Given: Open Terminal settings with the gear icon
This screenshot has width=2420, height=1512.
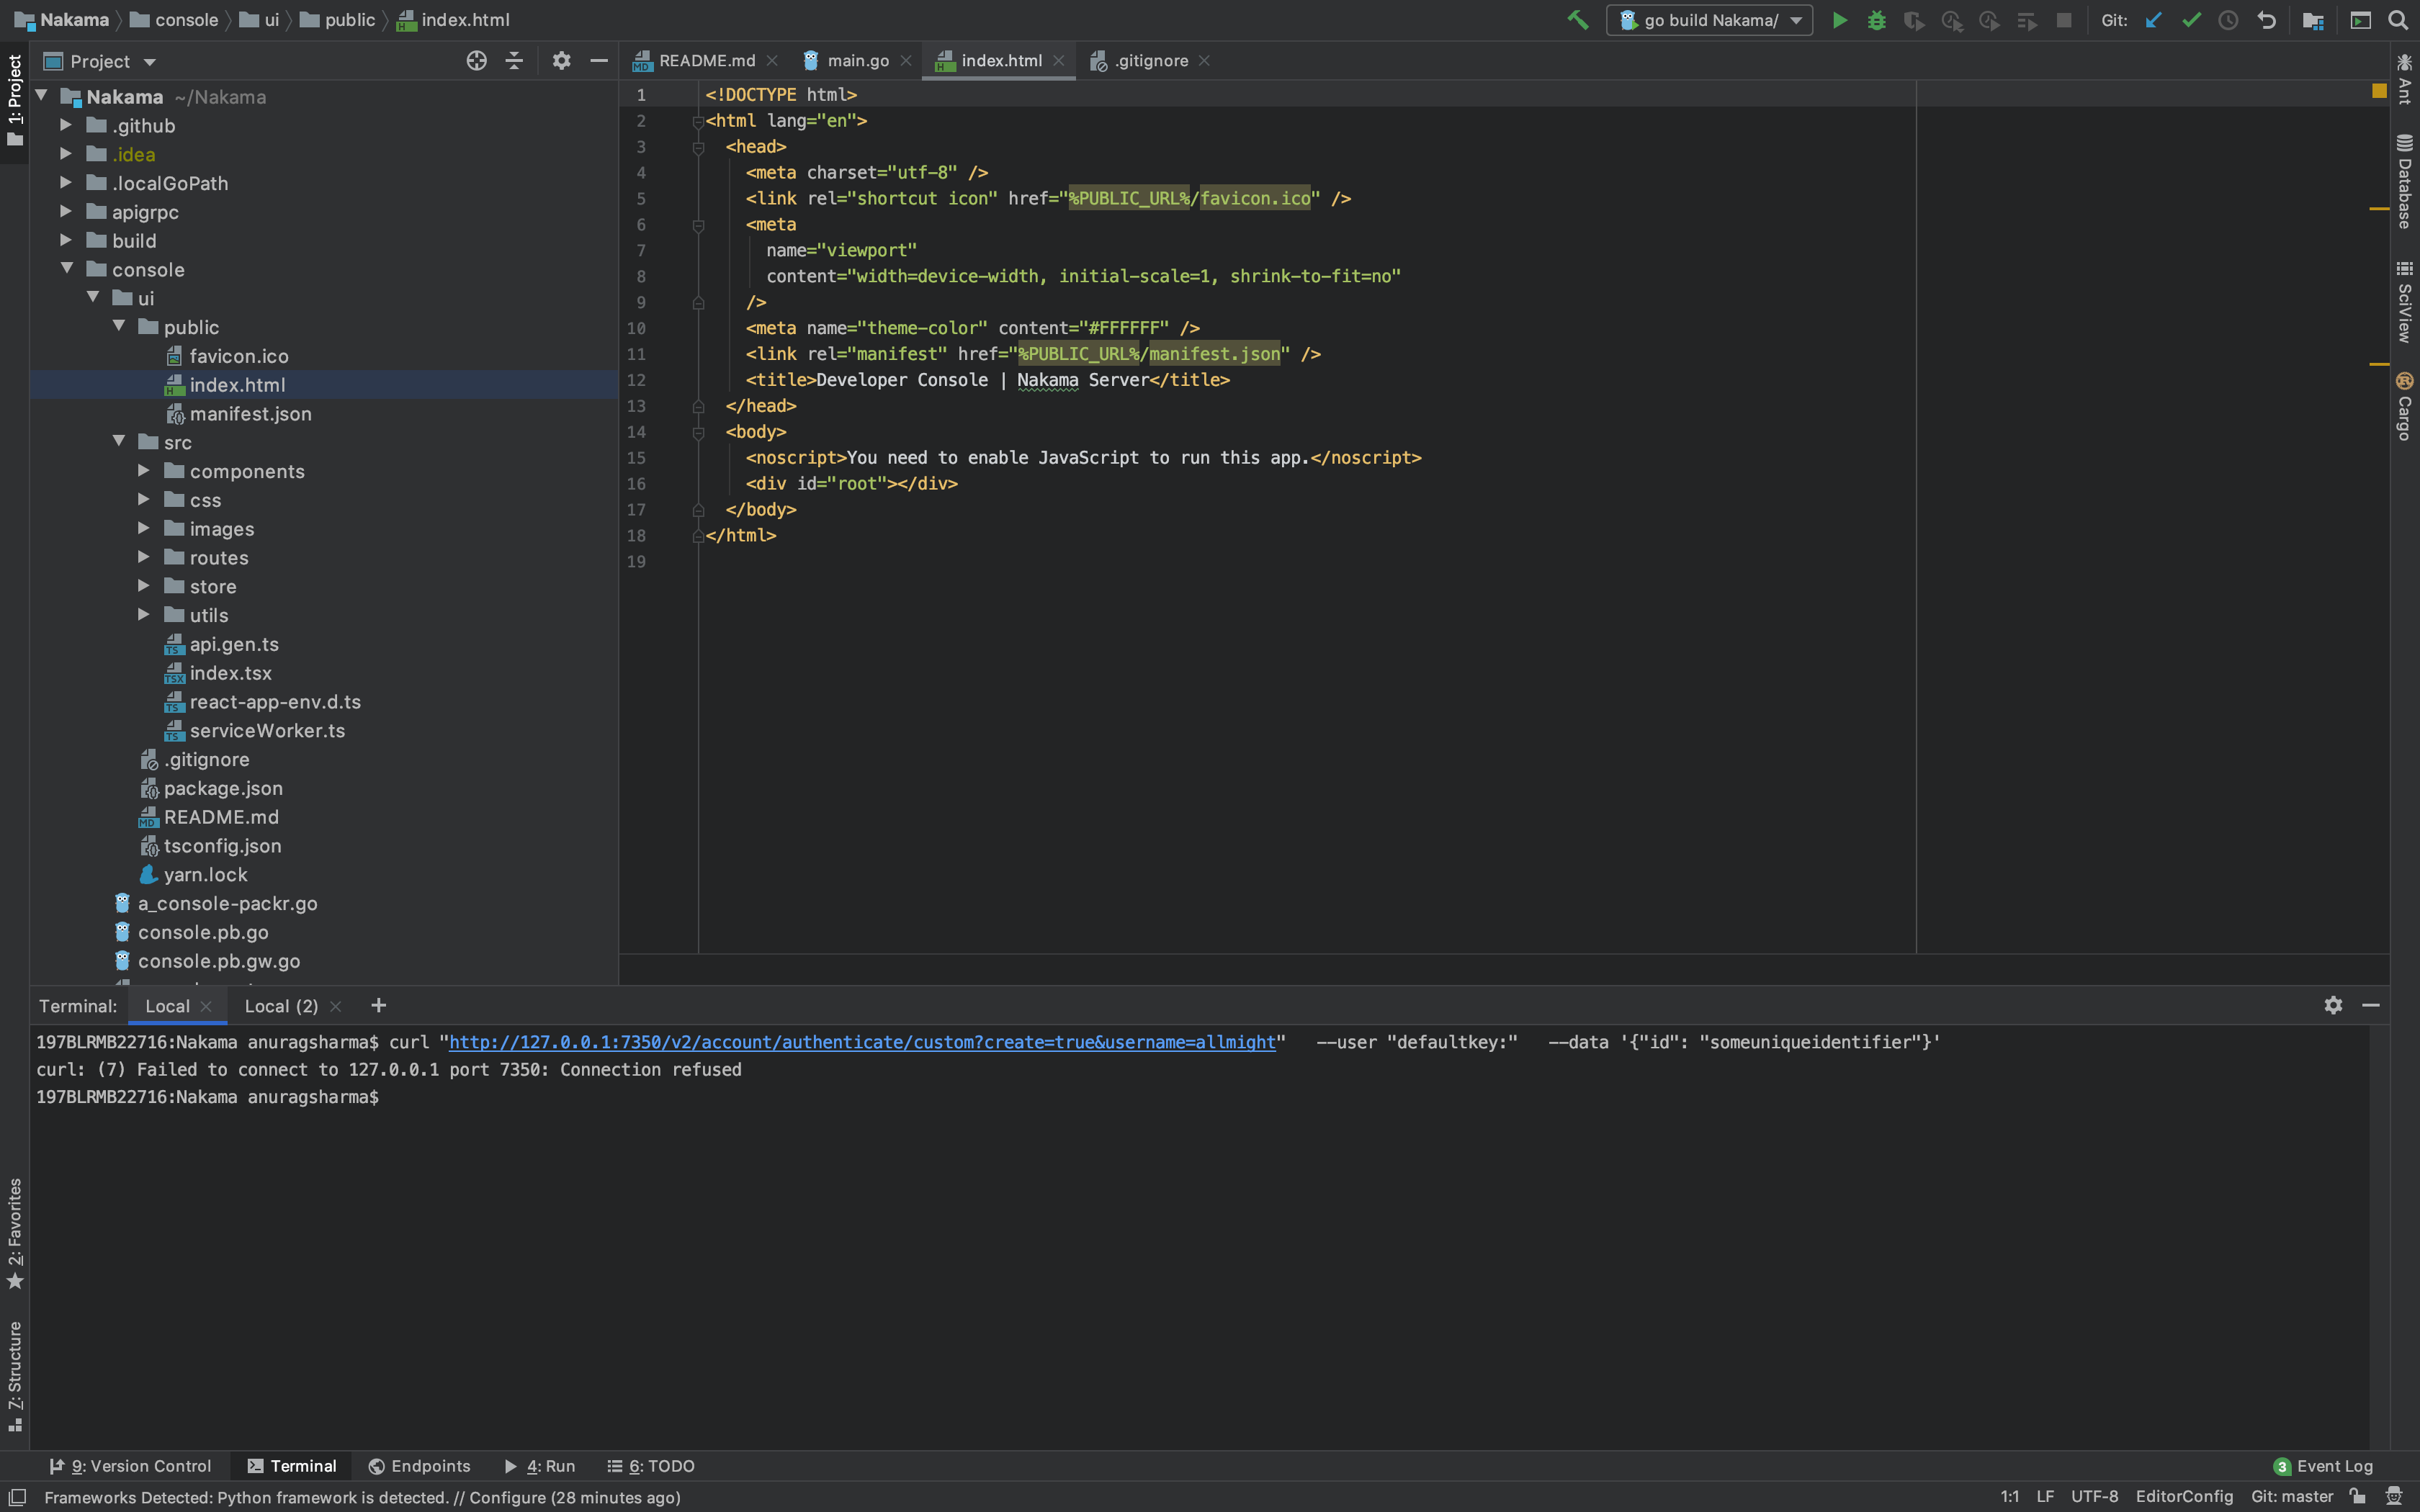Looking at the screenshot, I should pos(2332,1005).
